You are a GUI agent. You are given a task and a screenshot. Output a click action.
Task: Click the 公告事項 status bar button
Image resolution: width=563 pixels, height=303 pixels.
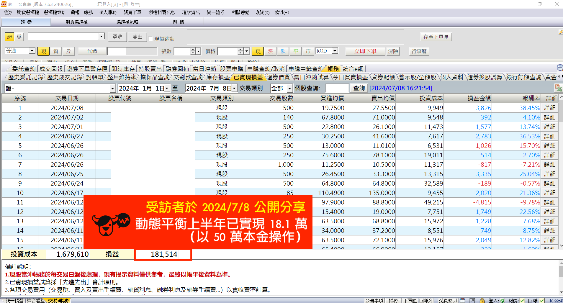(374, 300)
